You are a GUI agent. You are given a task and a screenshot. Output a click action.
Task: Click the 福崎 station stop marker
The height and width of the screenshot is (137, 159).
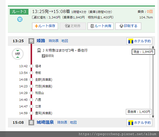[x=31, y=66]
